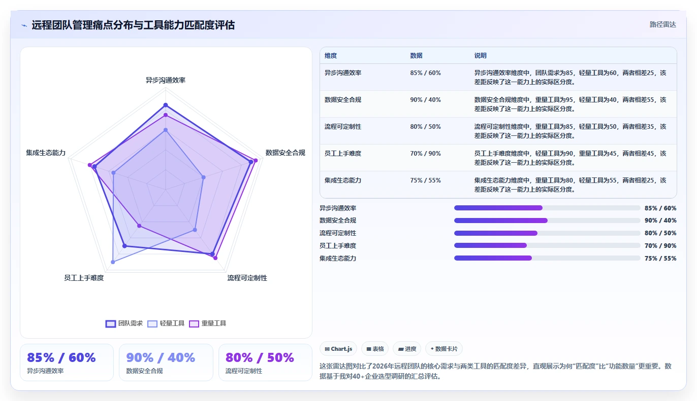
Task: Click the description for 异步沟通效率 row
Action: point(570,77)
